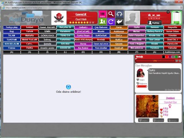Open the green users list tile
The height and width of the screenshot is (138, 184).
(102, 21)
